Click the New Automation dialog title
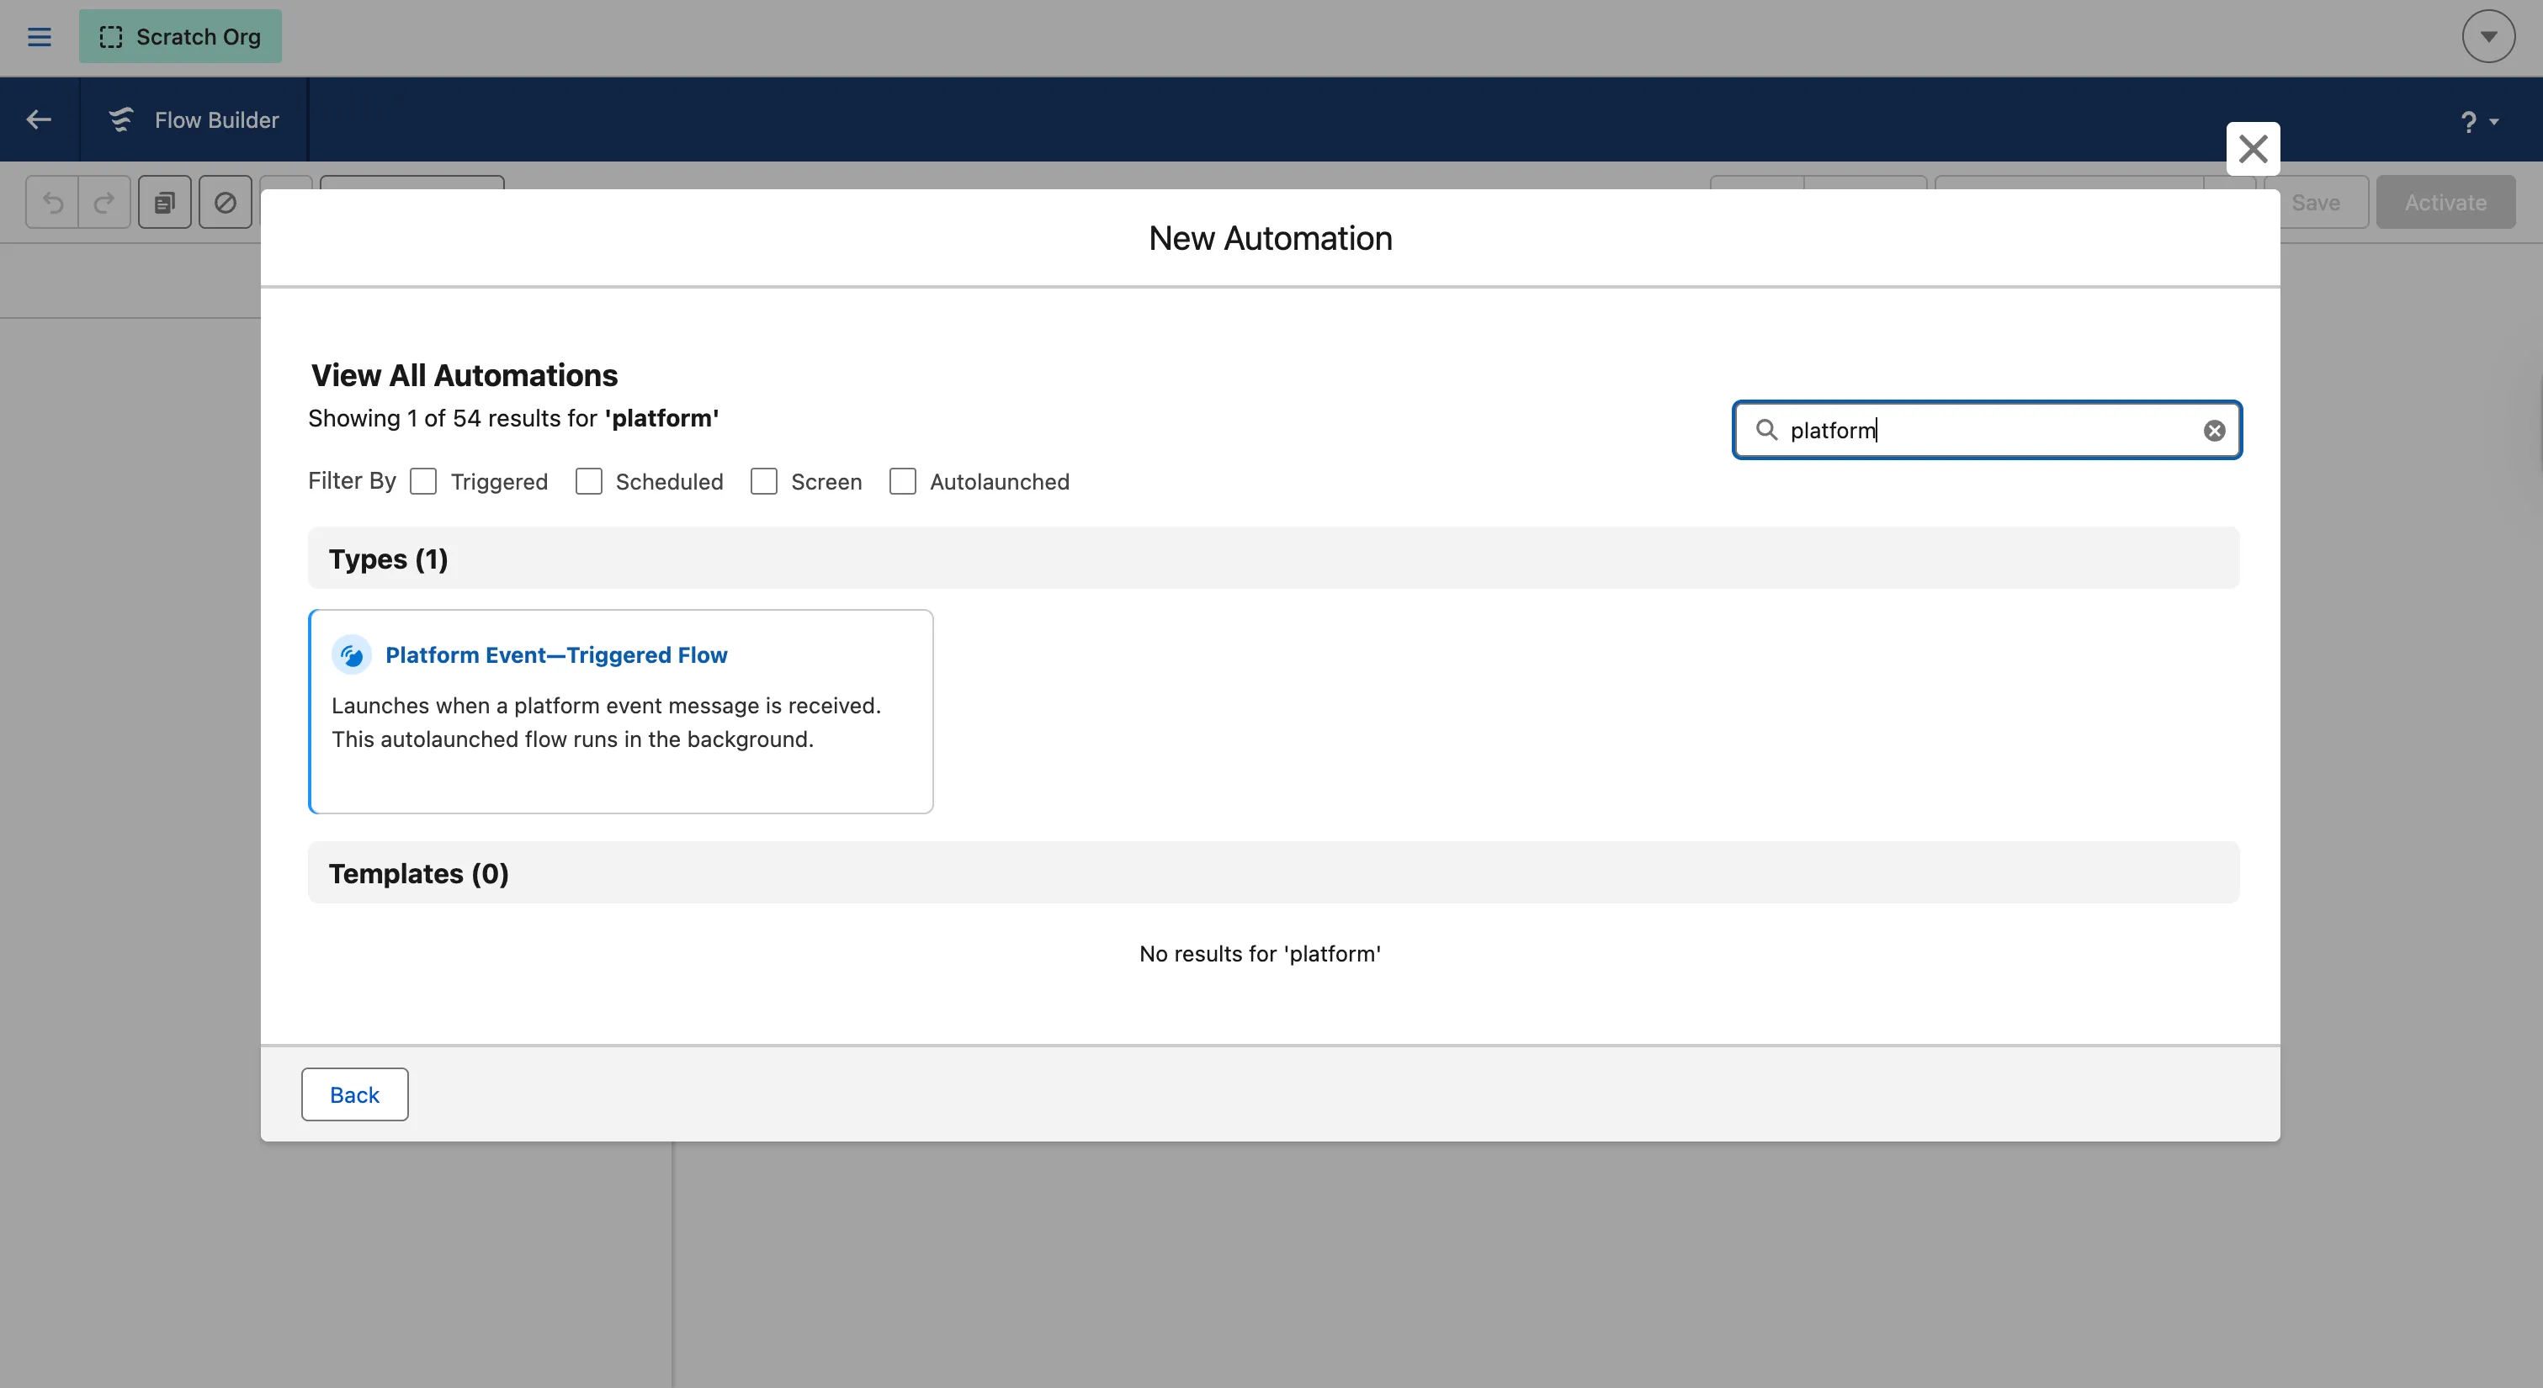This screenshot has height=1388, width=2543. click(1271, 239)
